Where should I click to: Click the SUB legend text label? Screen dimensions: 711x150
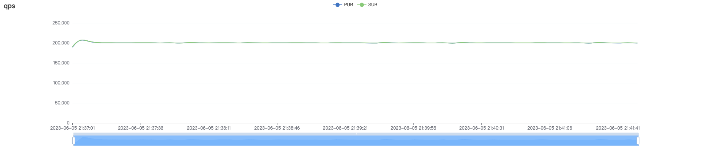(372, 5)
